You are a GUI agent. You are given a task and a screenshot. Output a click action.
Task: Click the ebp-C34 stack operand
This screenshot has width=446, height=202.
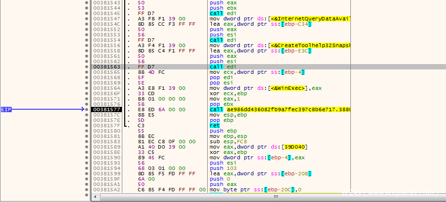point(295,24)
